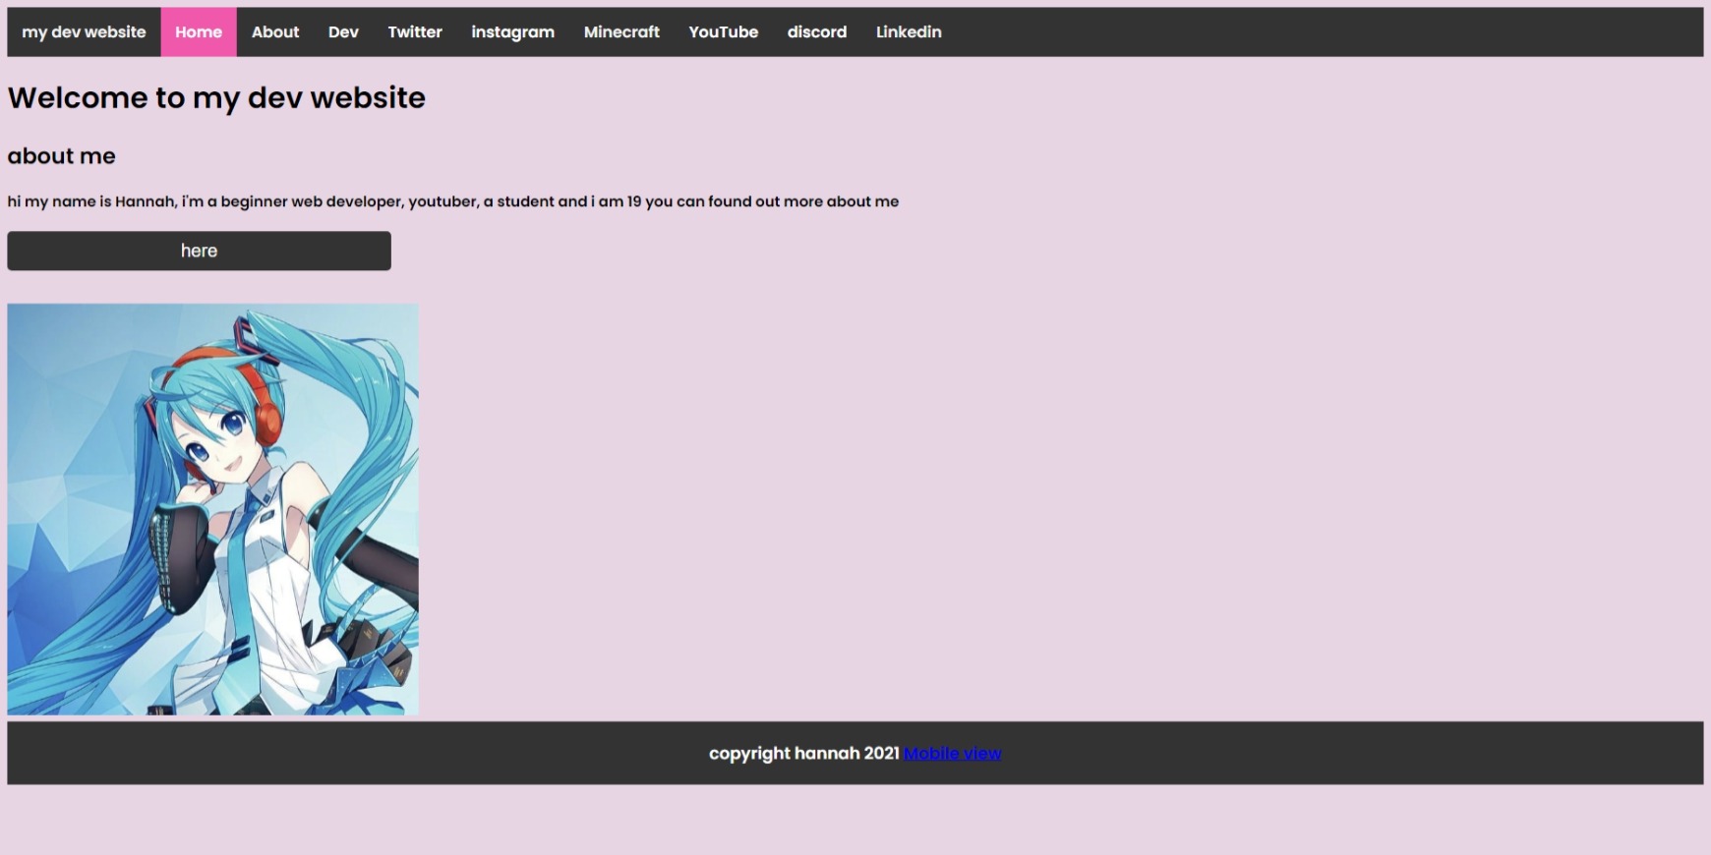
Task: Open the About page from navbar
Action: click(275, 32)
